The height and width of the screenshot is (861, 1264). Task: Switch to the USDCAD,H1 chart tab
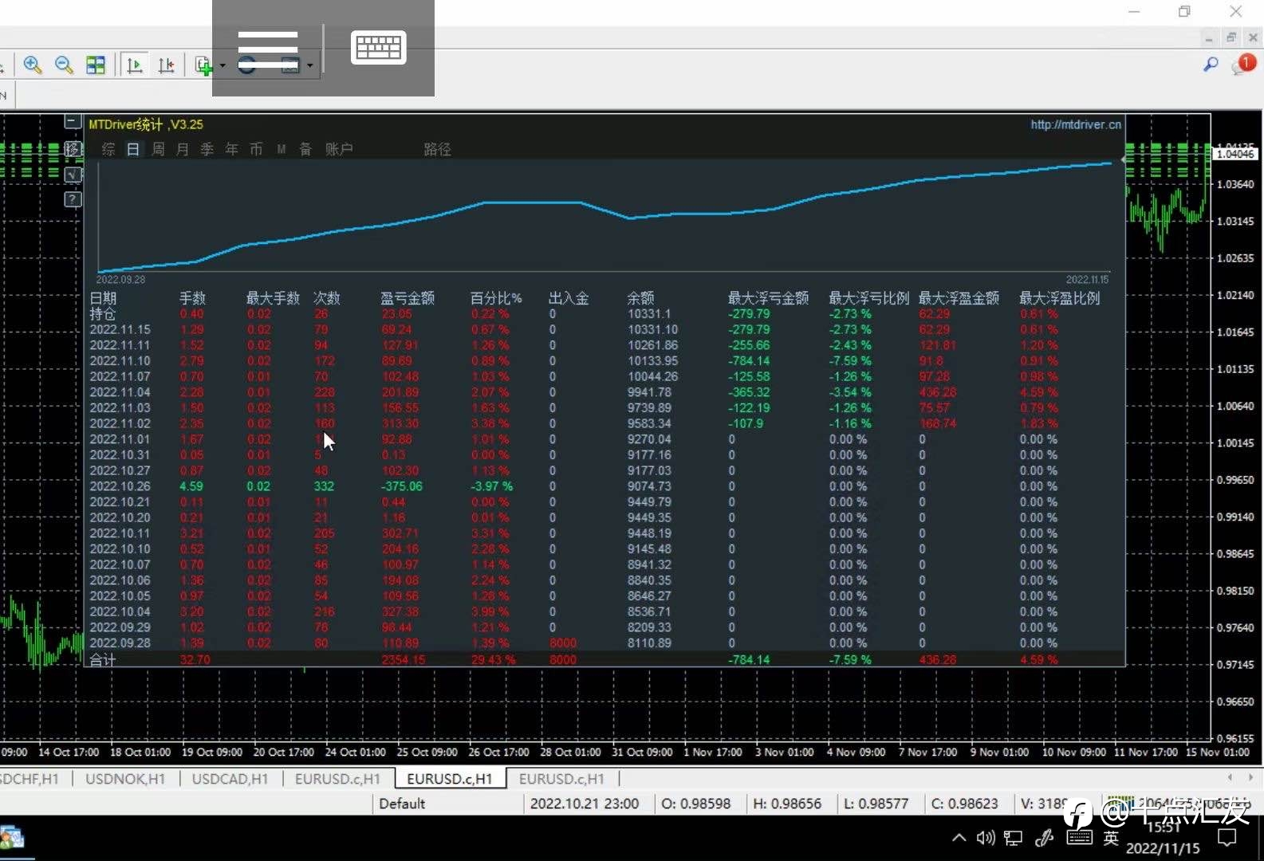230,779
